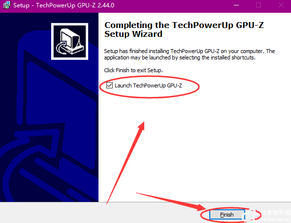Click the computer installer image in wizard banner
Image resolution: width=291 pixels, height=223 pixels.
pos(69,41)
